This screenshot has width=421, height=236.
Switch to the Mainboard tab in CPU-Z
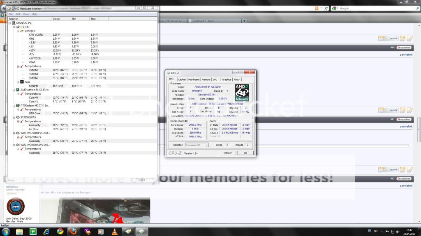pyautogui.click(x=194, y=79)
